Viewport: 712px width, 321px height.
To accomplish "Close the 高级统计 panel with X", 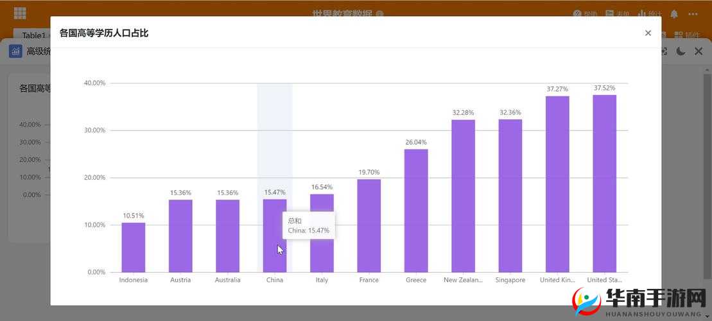I will pos(699,51).
